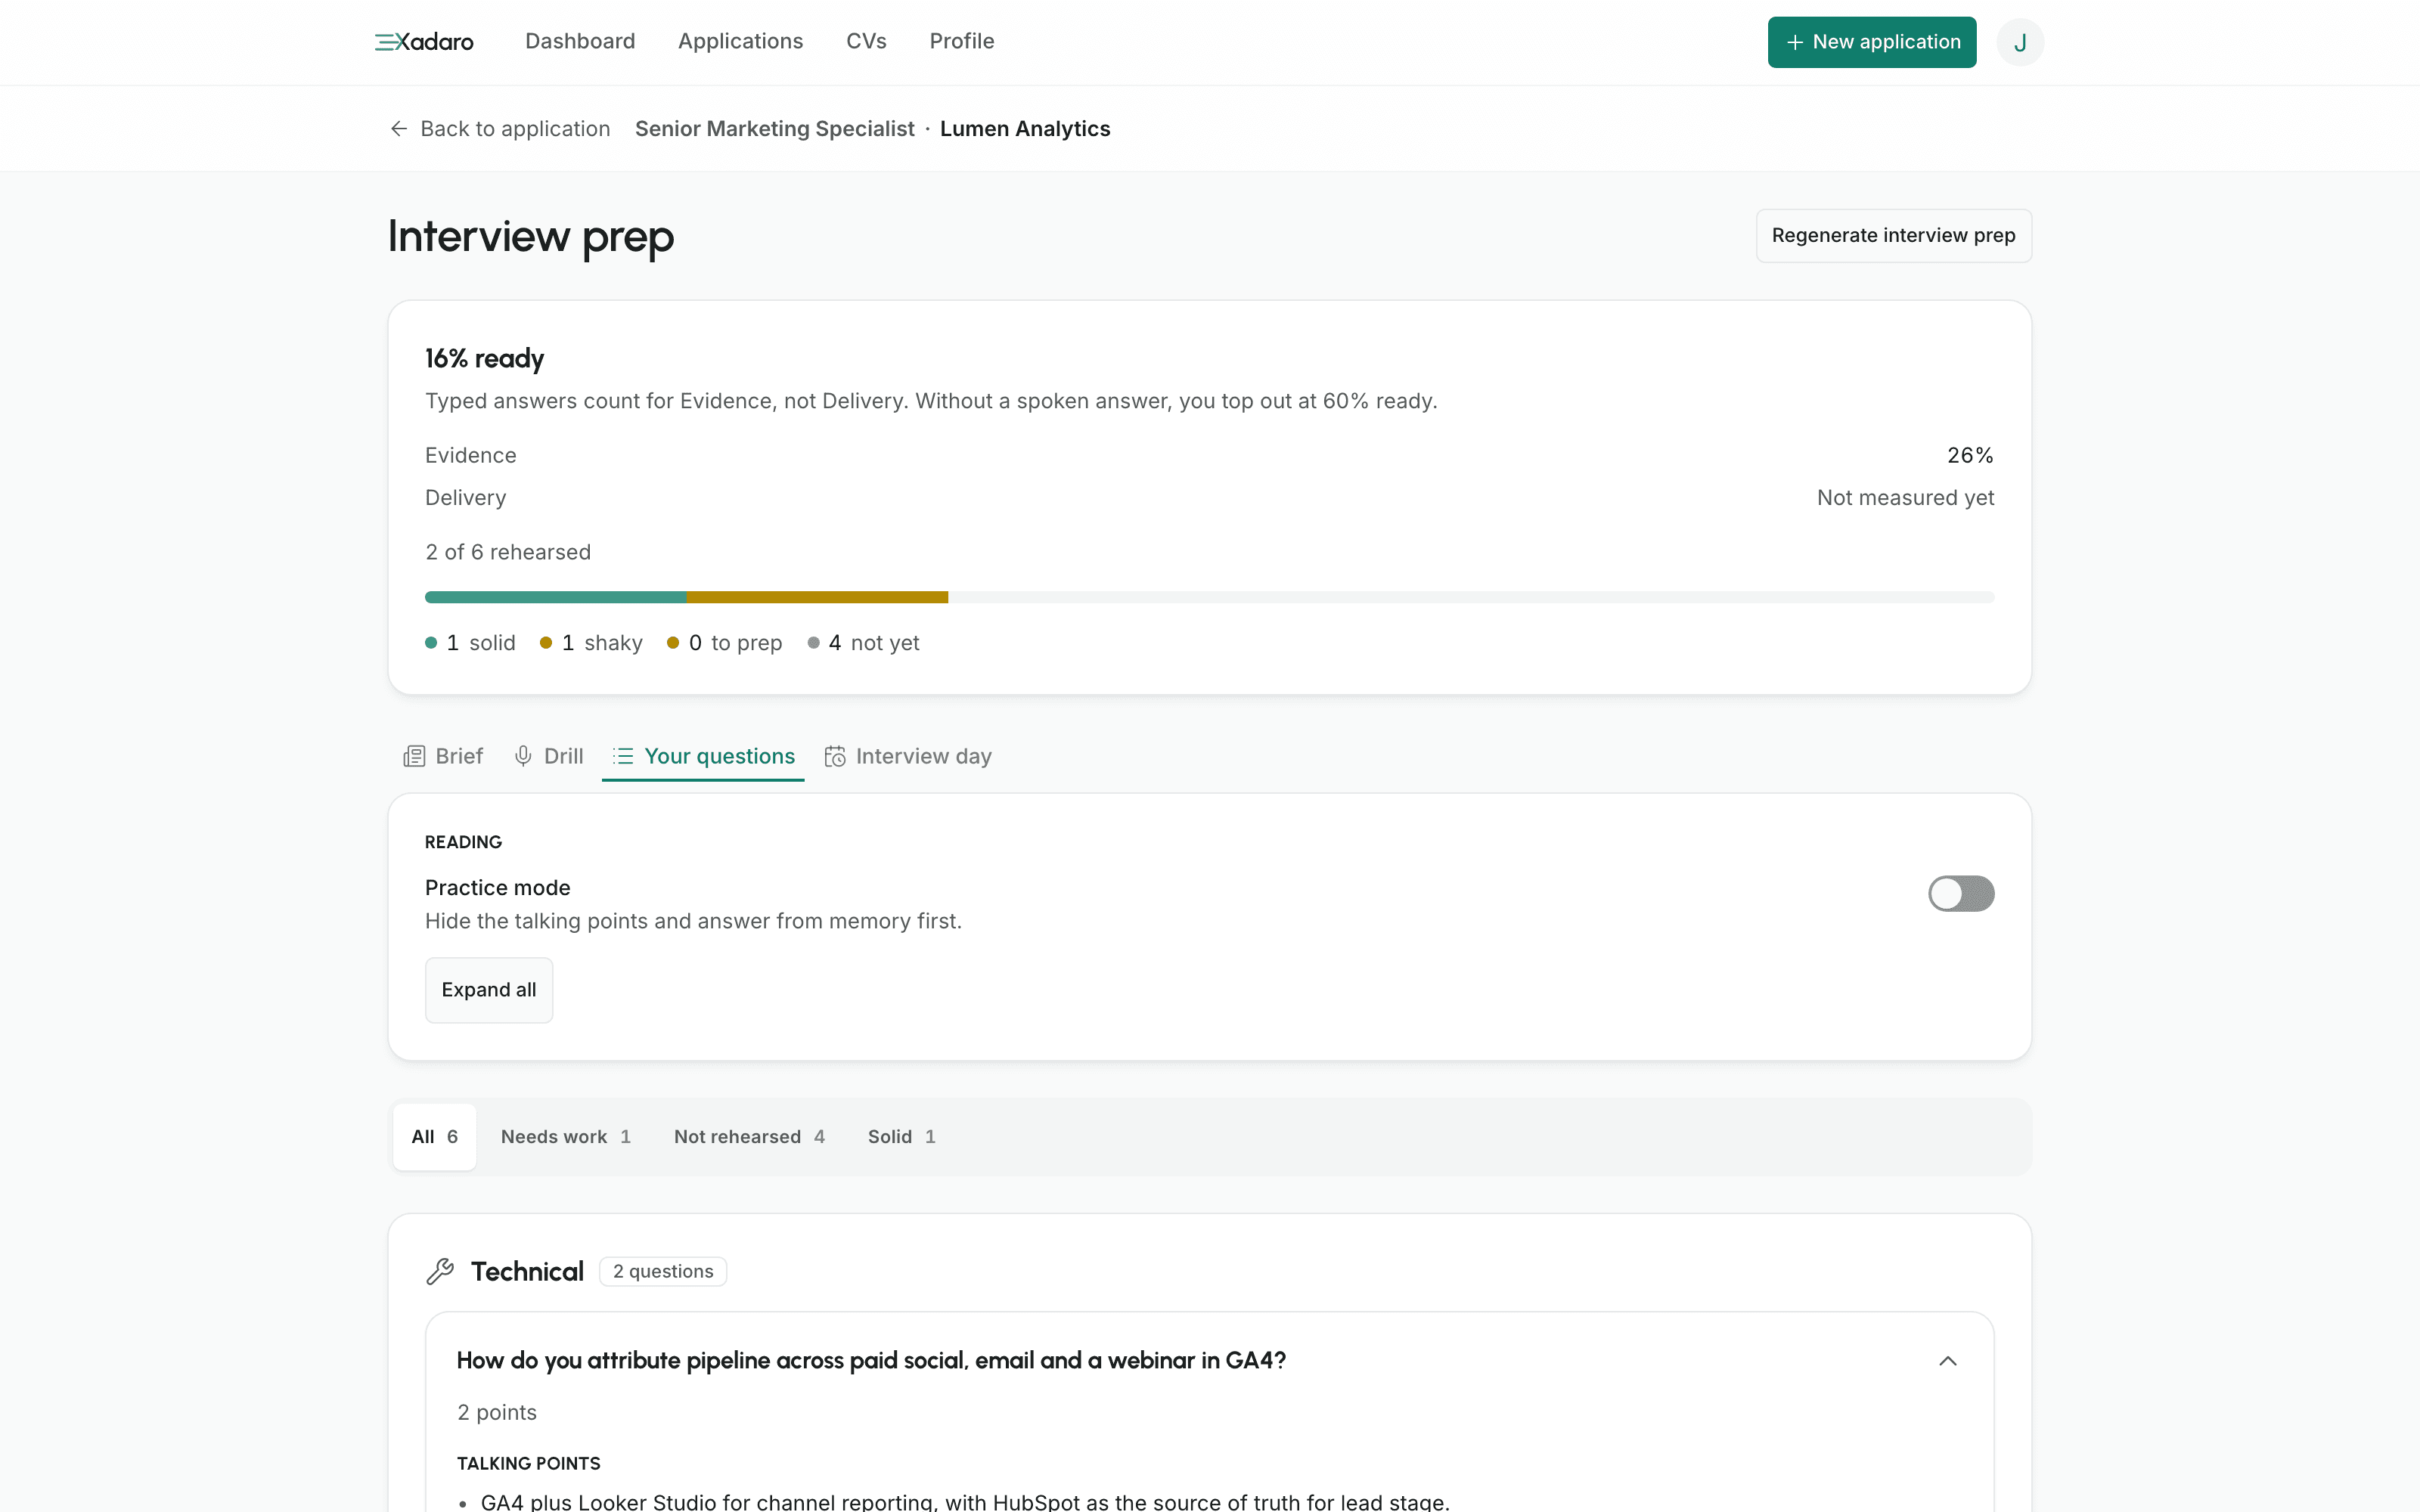Viewport: 2420px width, 1512px height.
Task: Click the GA4 pipeline attribution question title
Action: coord(871,1361)
